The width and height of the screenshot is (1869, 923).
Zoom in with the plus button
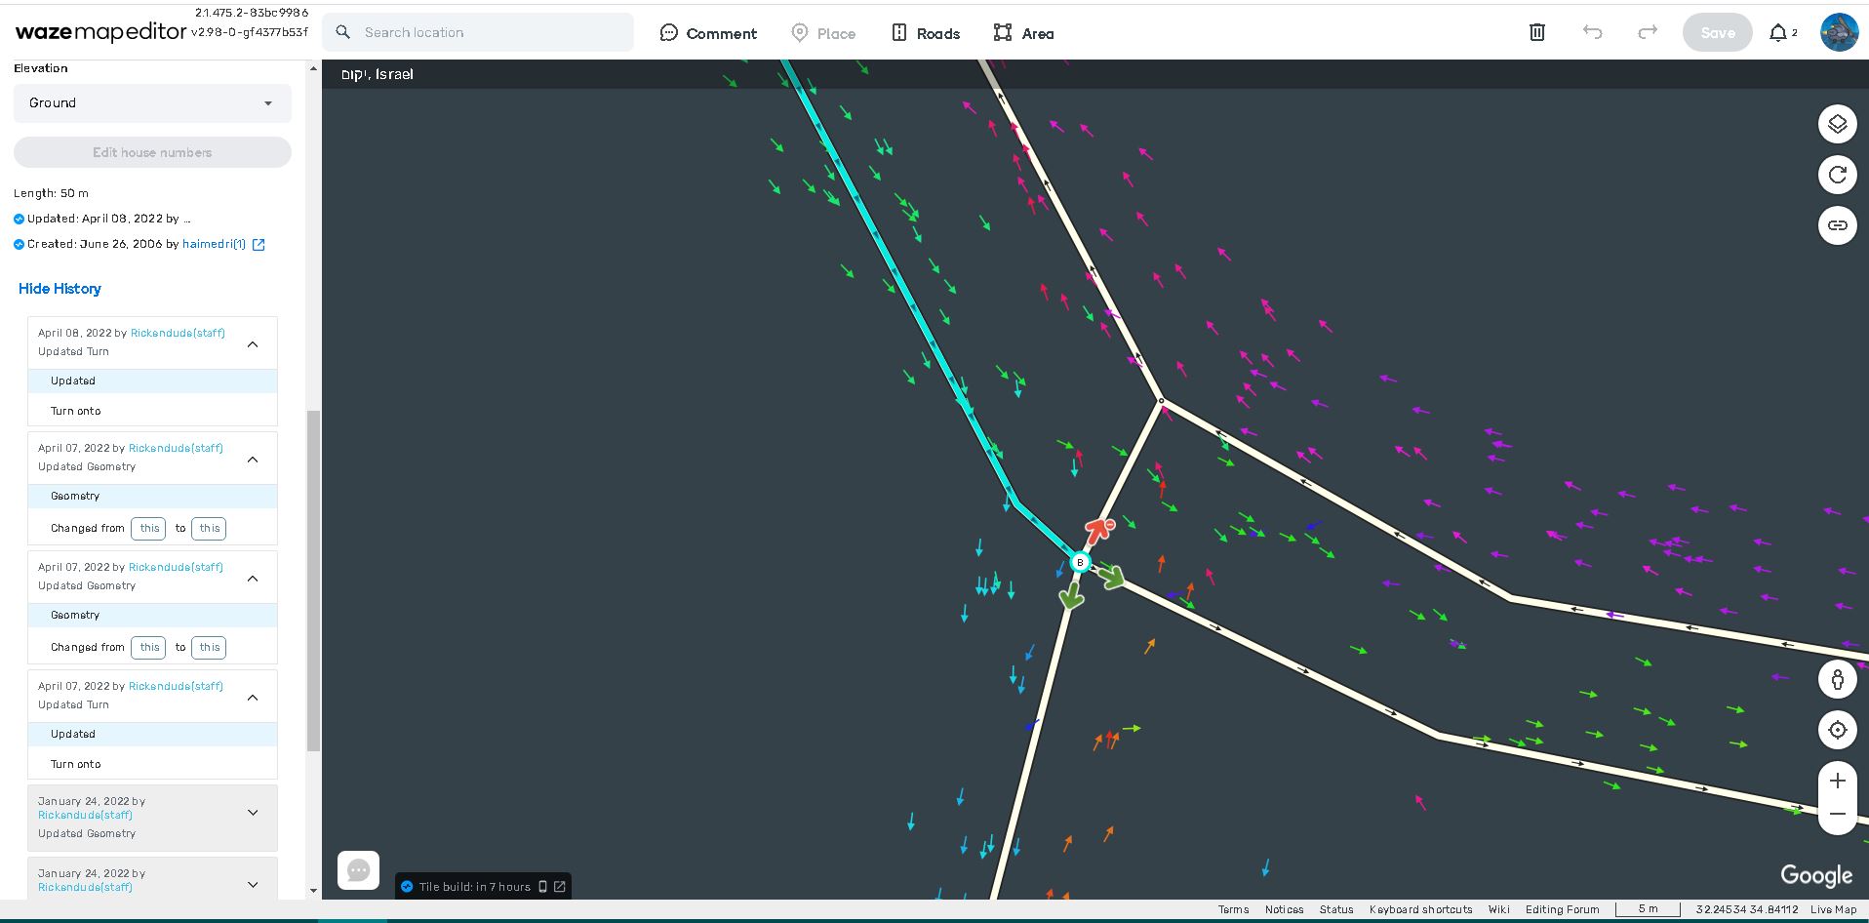click(x=1837, y=781)
